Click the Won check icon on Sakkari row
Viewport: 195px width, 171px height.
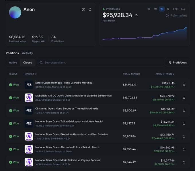tap(11, 162)
